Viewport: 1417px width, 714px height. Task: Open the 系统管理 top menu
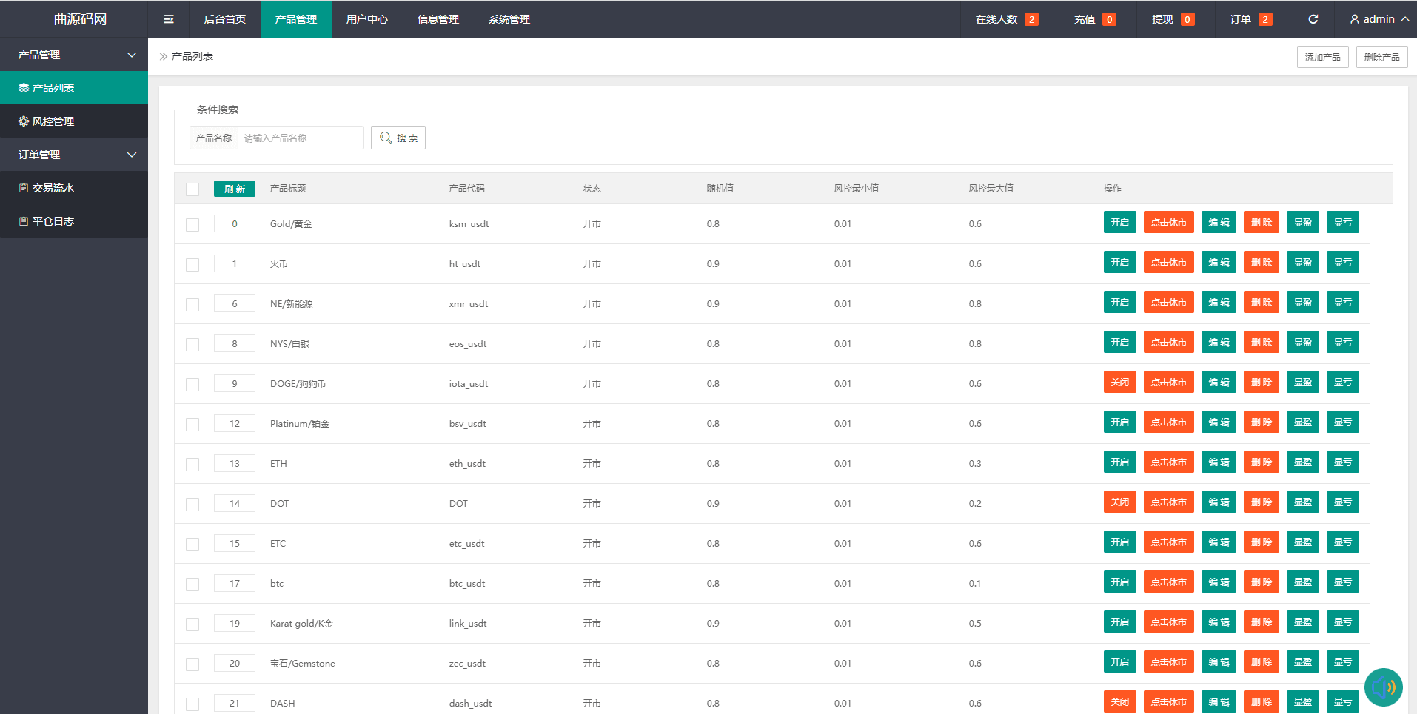509,19
